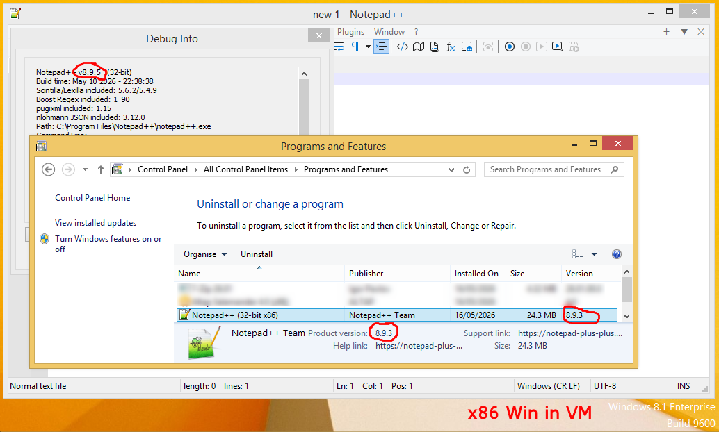Click the Build time line in Debug Info

click(95, 81)
